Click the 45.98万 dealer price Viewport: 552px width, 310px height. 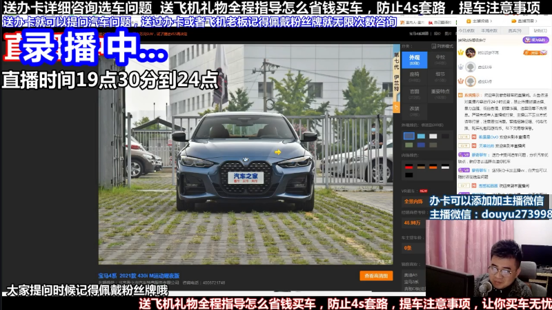[x=412, y=223]
